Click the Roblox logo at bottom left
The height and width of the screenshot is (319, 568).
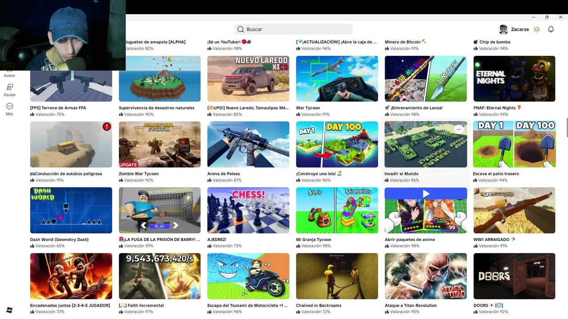coord(10,310)
